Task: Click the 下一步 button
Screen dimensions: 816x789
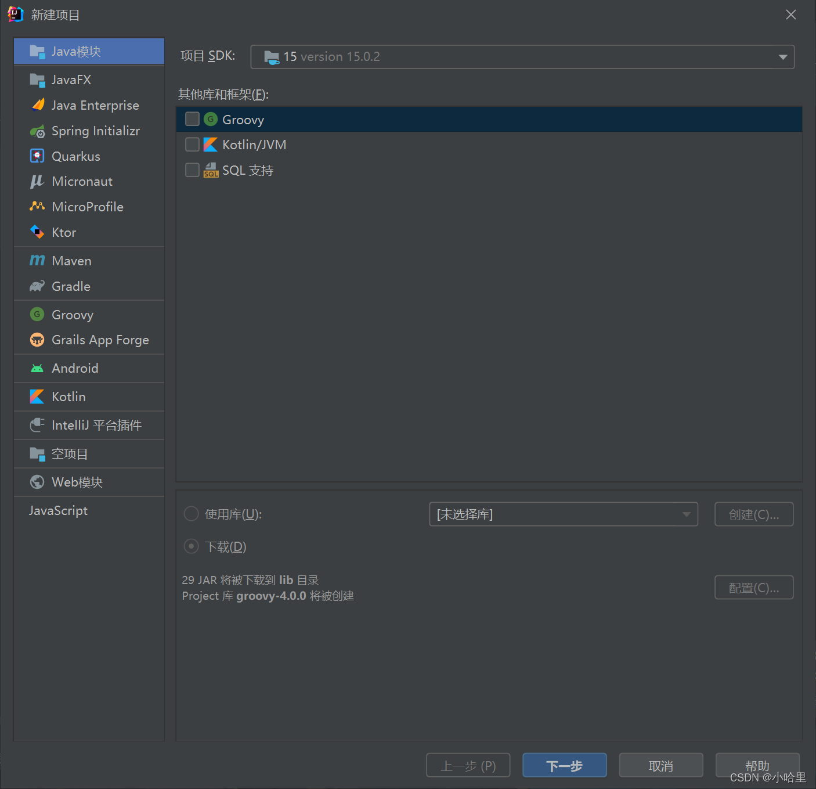Action: [564, 765]
